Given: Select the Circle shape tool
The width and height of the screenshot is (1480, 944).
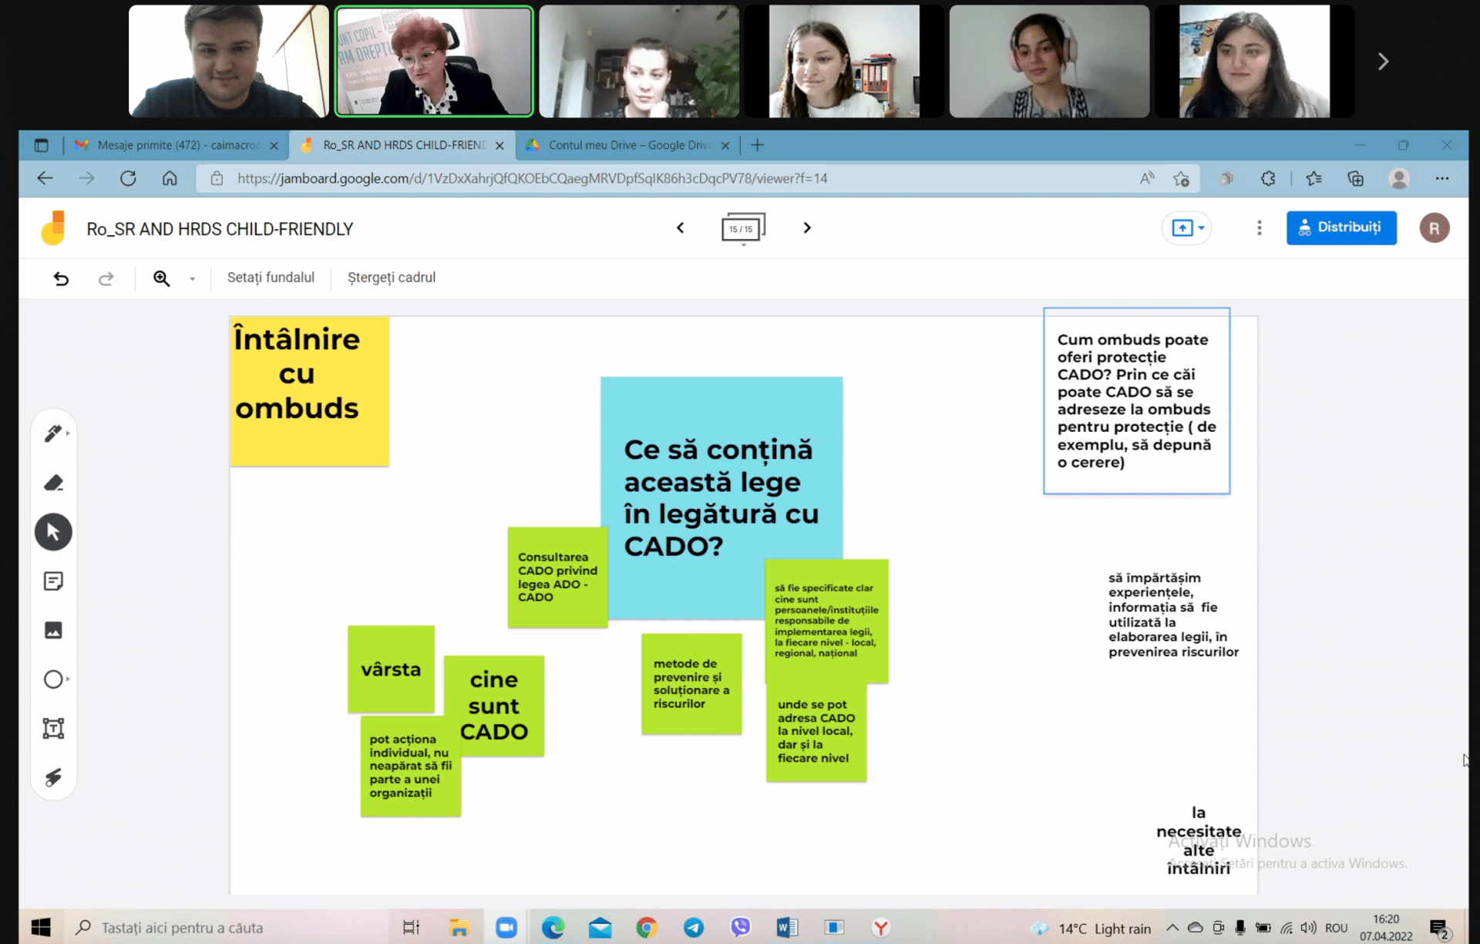Looking at the screenshot, I should [x=53, y=679].
